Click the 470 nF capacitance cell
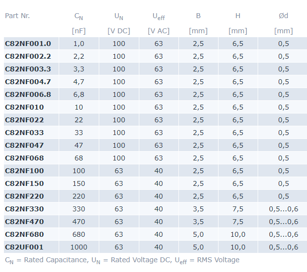Image resolution: width=307 pixels, height=272 pixels. tap(79, 222)
